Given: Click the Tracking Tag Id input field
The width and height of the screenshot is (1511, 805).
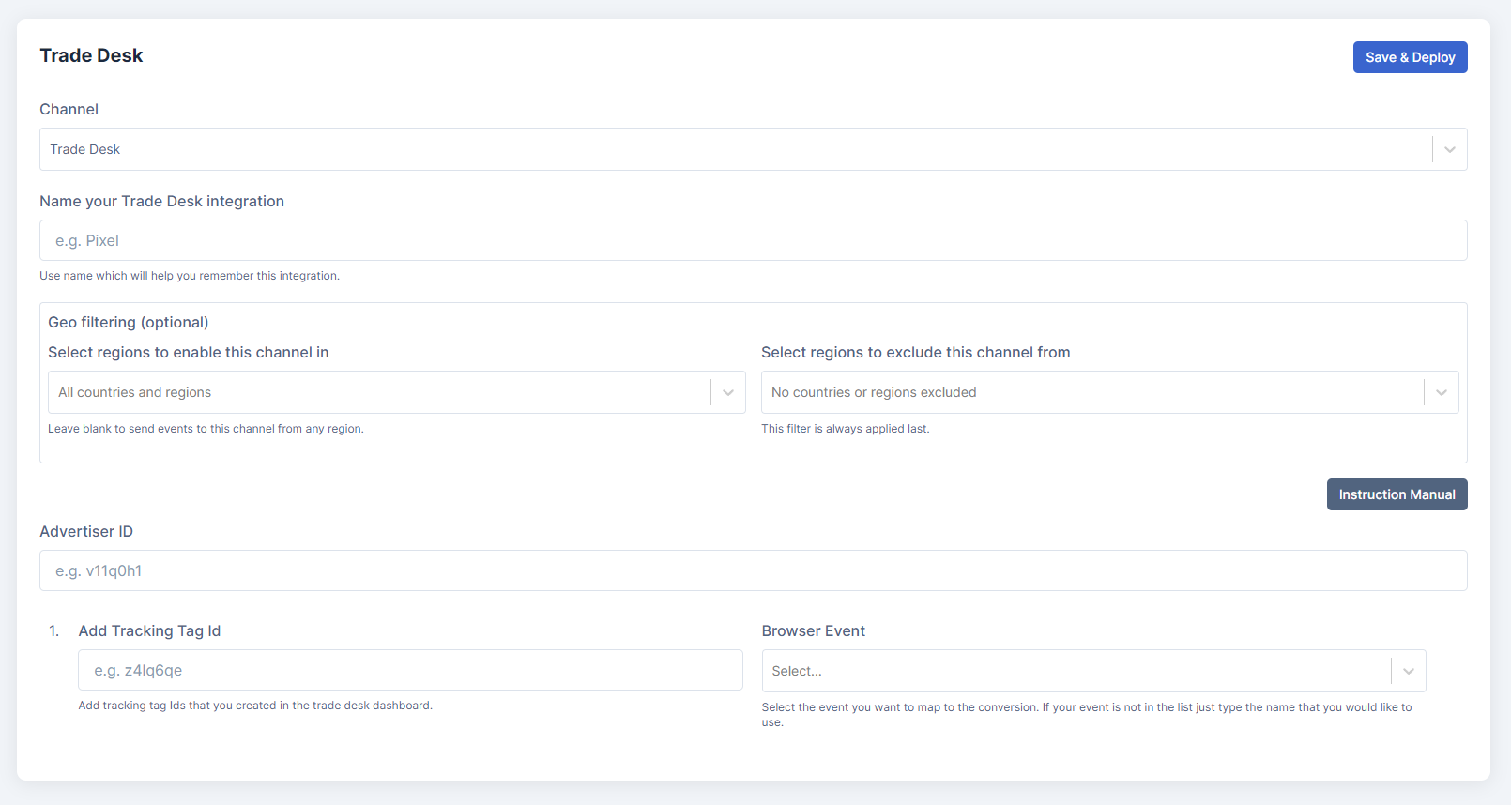Looking at the screenshot, I should [x=410, y=671].
